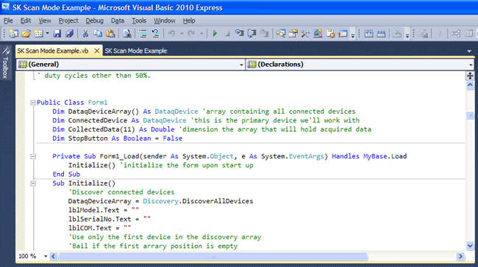
Task: Click the horizontal scrollbar left arrow
Action: 54,256
